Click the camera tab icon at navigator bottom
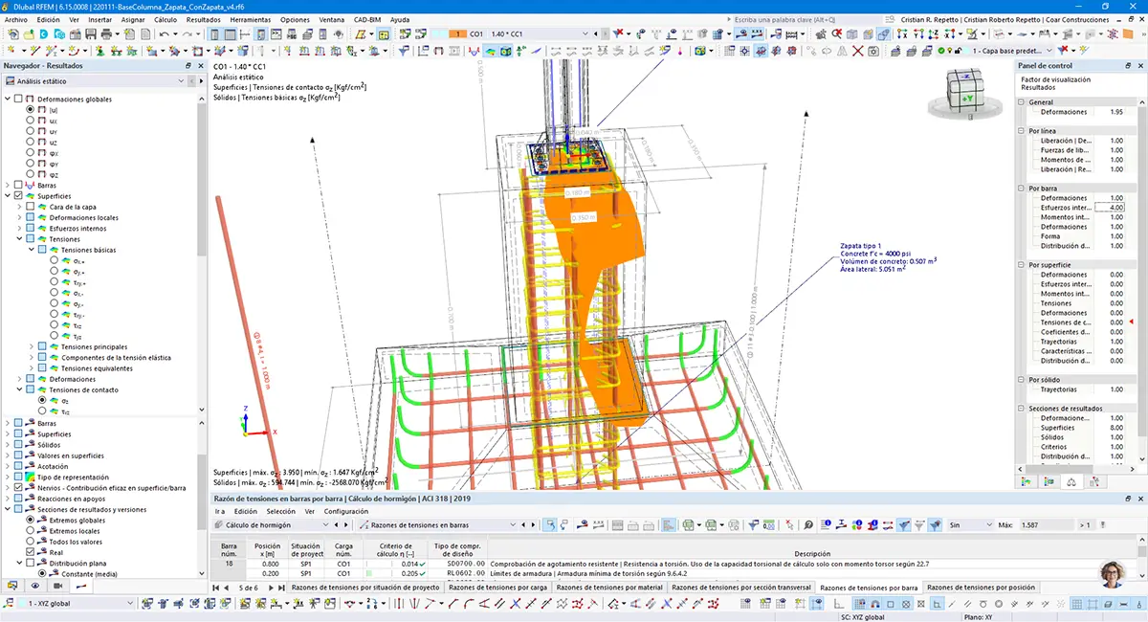The width and height of the screenshot is (1148, 622). (x=57, y=586)
